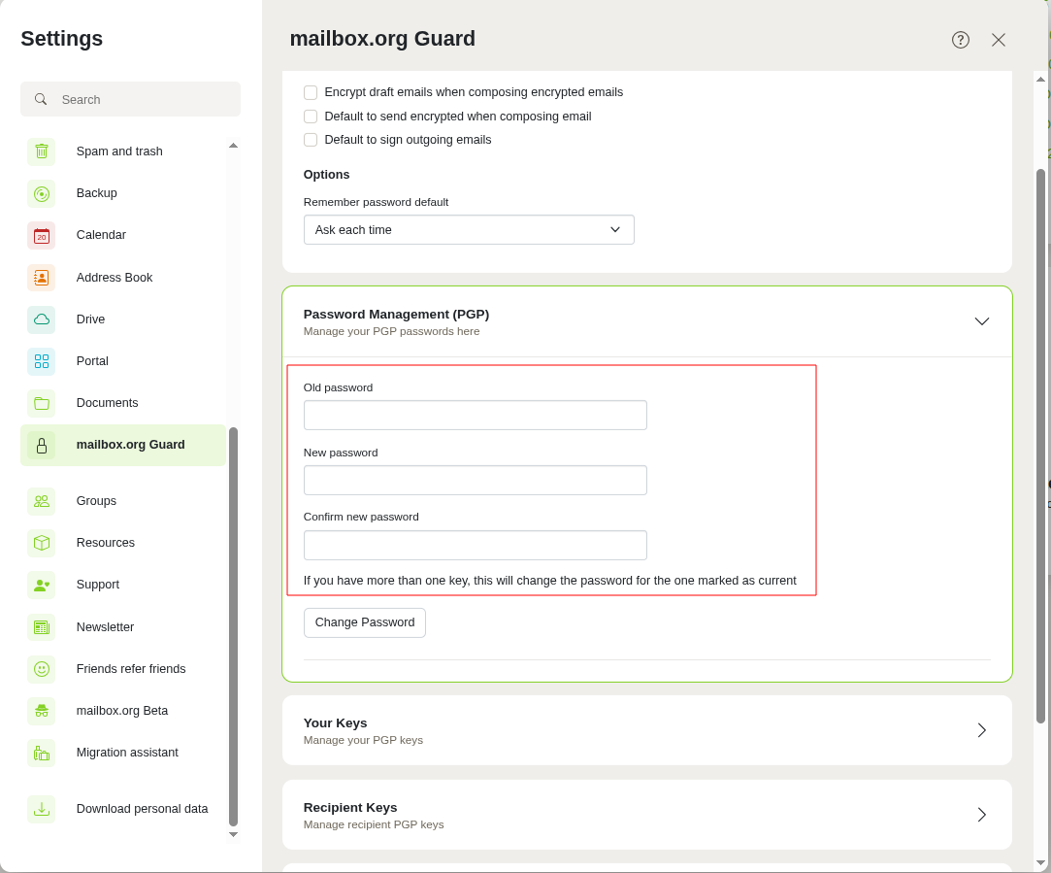Click main panel scrollbar down arrow
This screenshot has width=1051, height=873.
pos(1040,863)
